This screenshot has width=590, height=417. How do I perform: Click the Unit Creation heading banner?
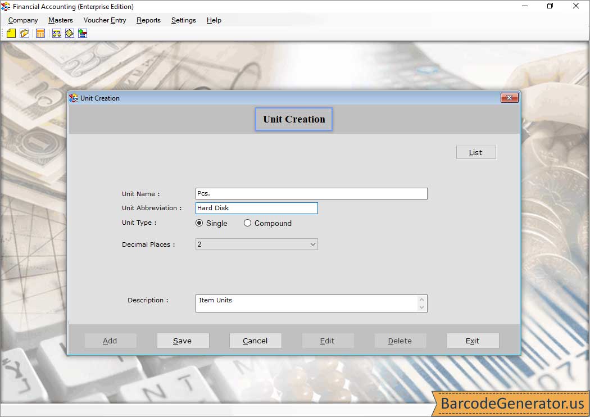[x=294, y=119]
